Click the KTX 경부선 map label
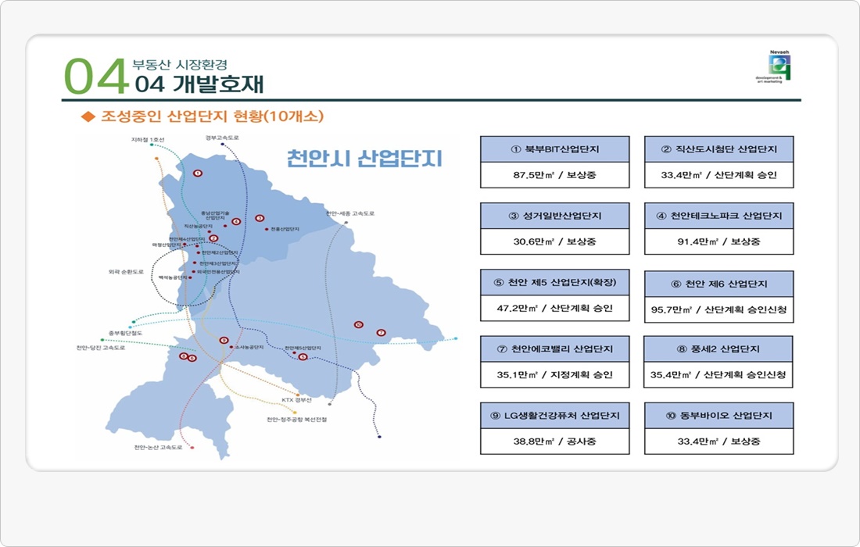The image size is (860, 547). pos(297,400)
